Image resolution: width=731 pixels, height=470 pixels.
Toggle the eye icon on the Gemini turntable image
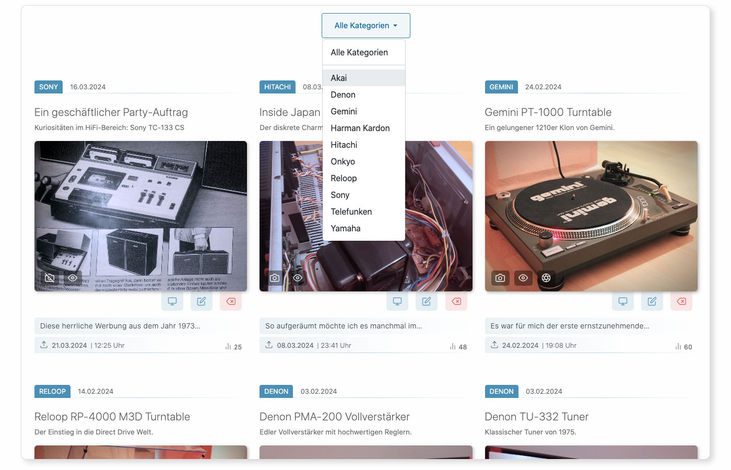pos(523,278)
